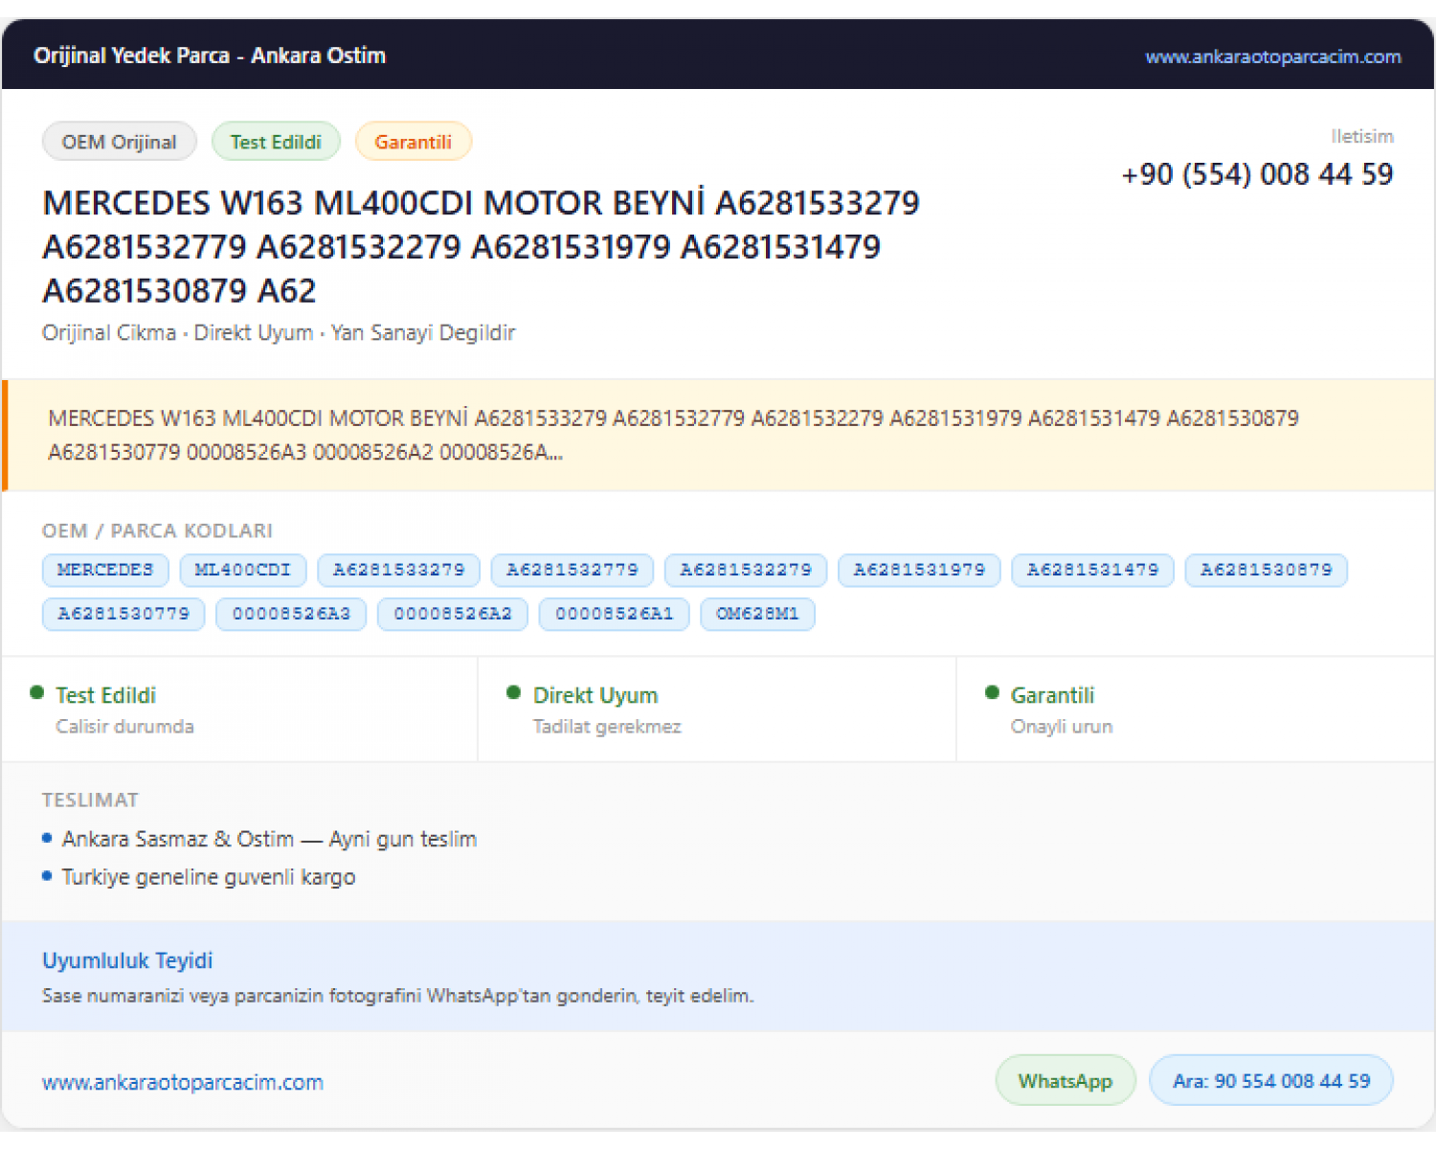Image resolution: width=1436 pixels, height=1149 pixels.
Task: Click the green dot beside Direkt Uyum
Action: pyautogui.click(x=513, y=692)
